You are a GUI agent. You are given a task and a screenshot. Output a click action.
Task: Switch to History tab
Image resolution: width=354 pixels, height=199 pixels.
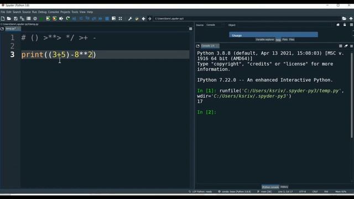pos(284,187)
